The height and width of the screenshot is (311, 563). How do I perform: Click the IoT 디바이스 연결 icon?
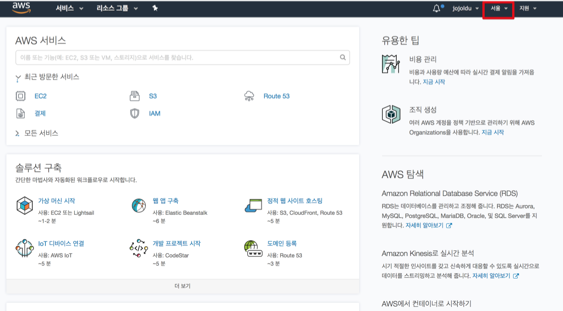pos(24,248)
